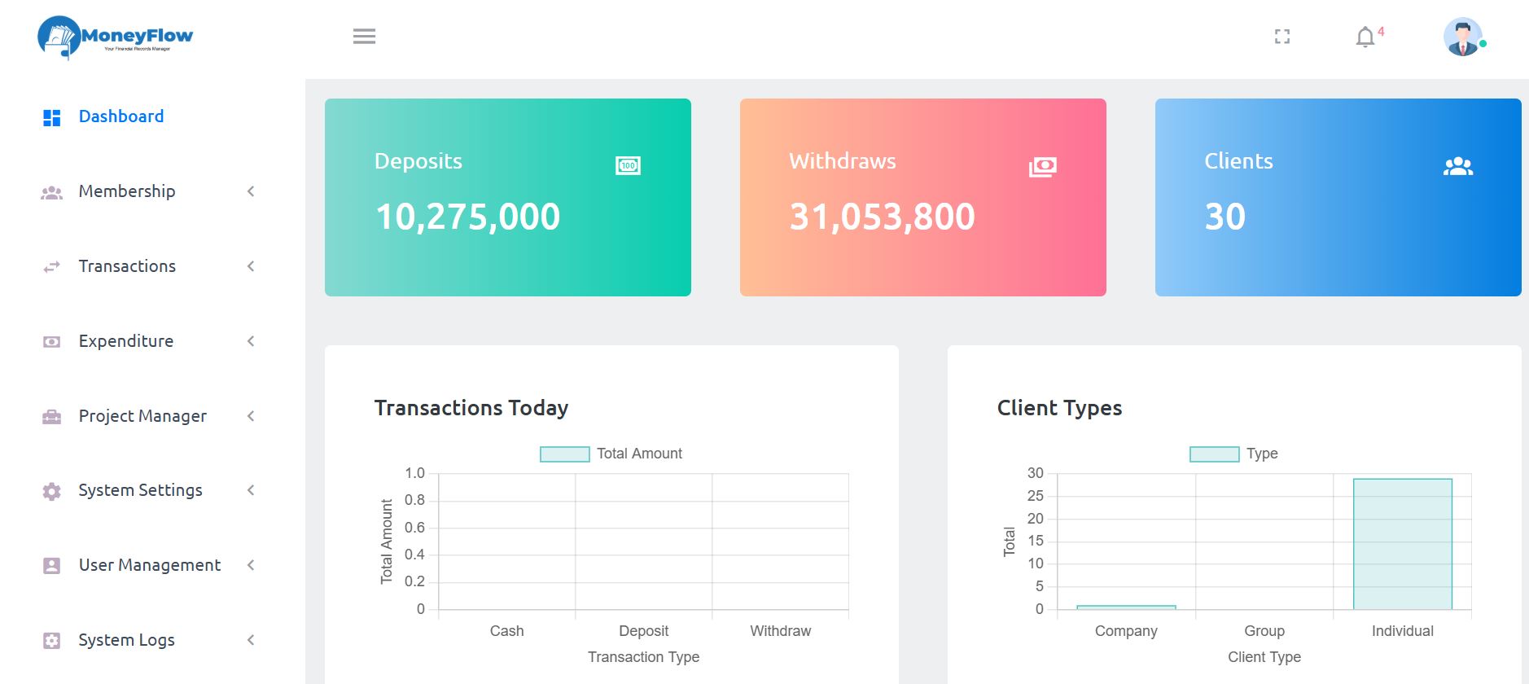
Task: Toggle fullscreen mode icon
Action: [1282, 37]
